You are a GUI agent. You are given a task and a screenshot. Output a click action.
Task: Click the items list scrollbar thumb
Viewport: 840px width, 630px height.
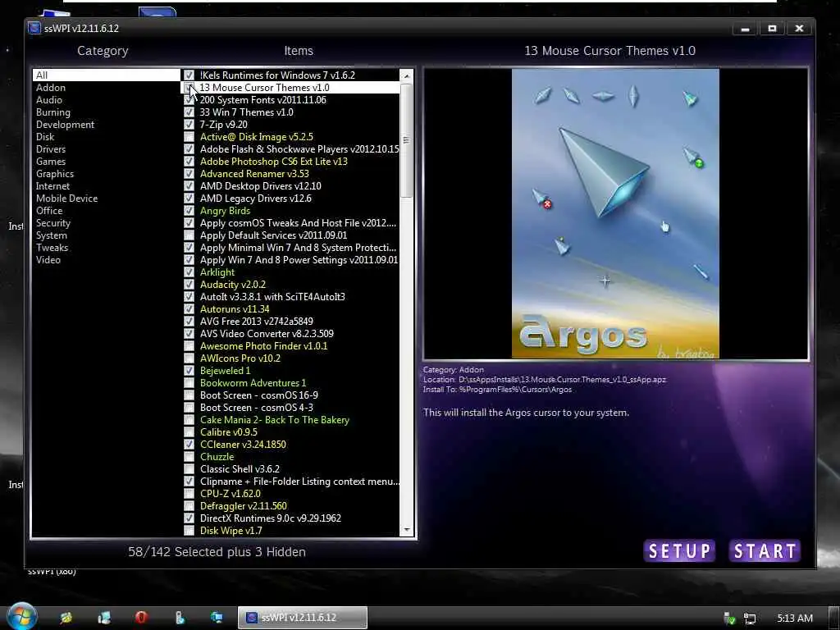(x=406, y=140)
